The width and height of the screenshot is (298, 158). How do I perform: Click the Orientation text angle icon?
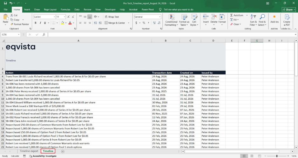tap(95, 17)
